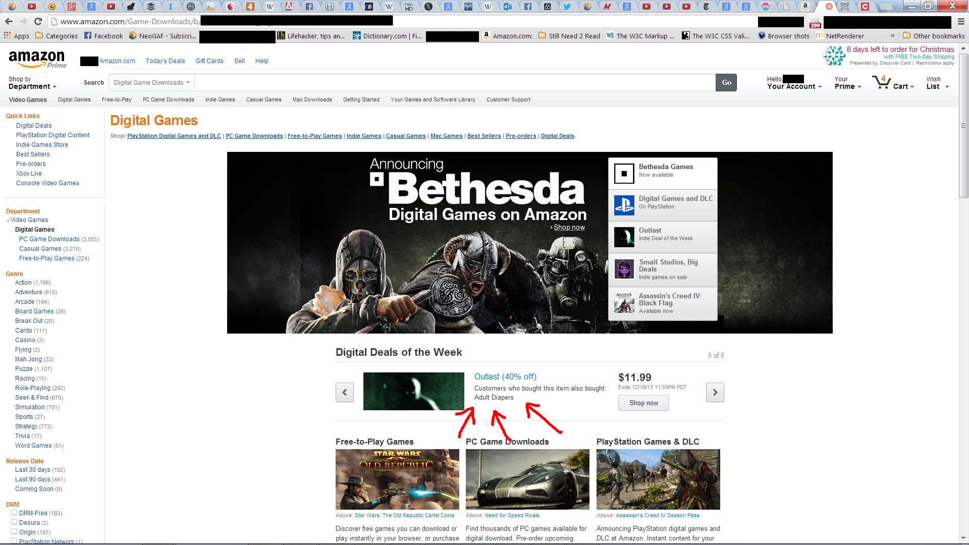
Task: Open the Indie Games nav item
Action: point(220,99)
